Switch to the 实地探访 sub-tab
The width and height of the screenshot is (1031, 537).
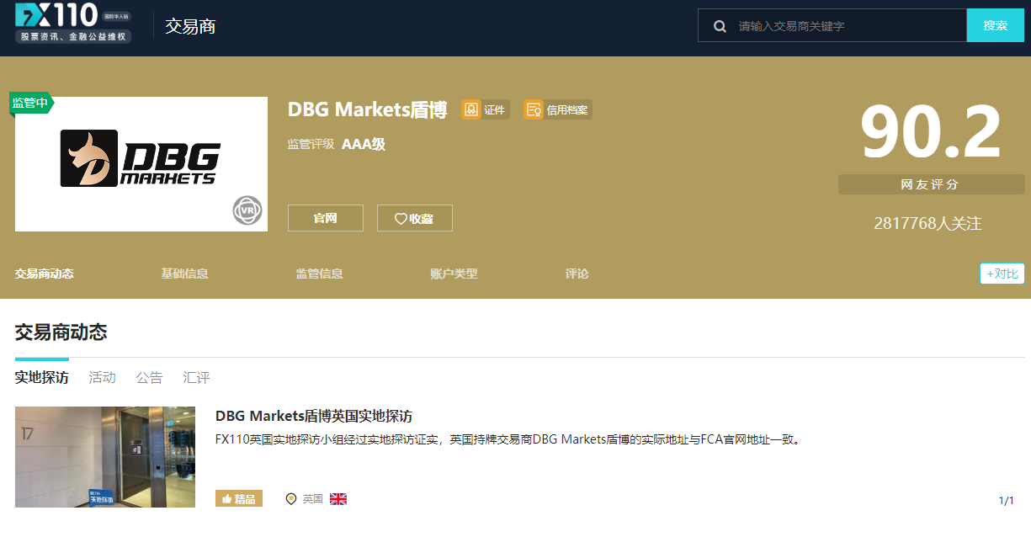[x=42, y=377]
